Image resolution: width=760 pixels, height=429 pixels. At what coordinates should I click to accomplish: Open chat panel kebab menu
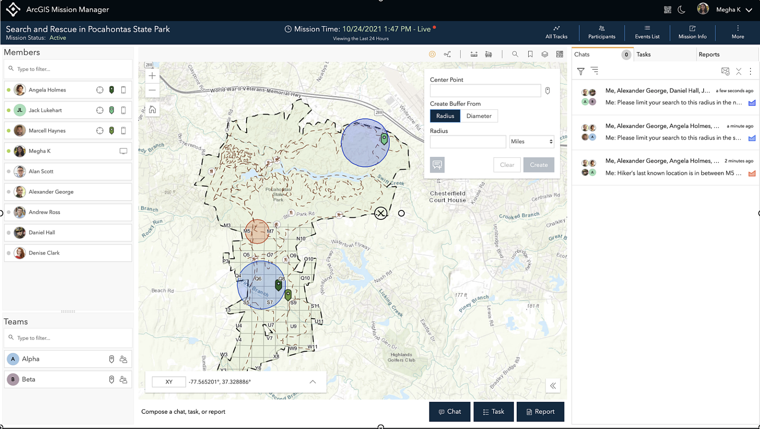(x=751, y=71)
